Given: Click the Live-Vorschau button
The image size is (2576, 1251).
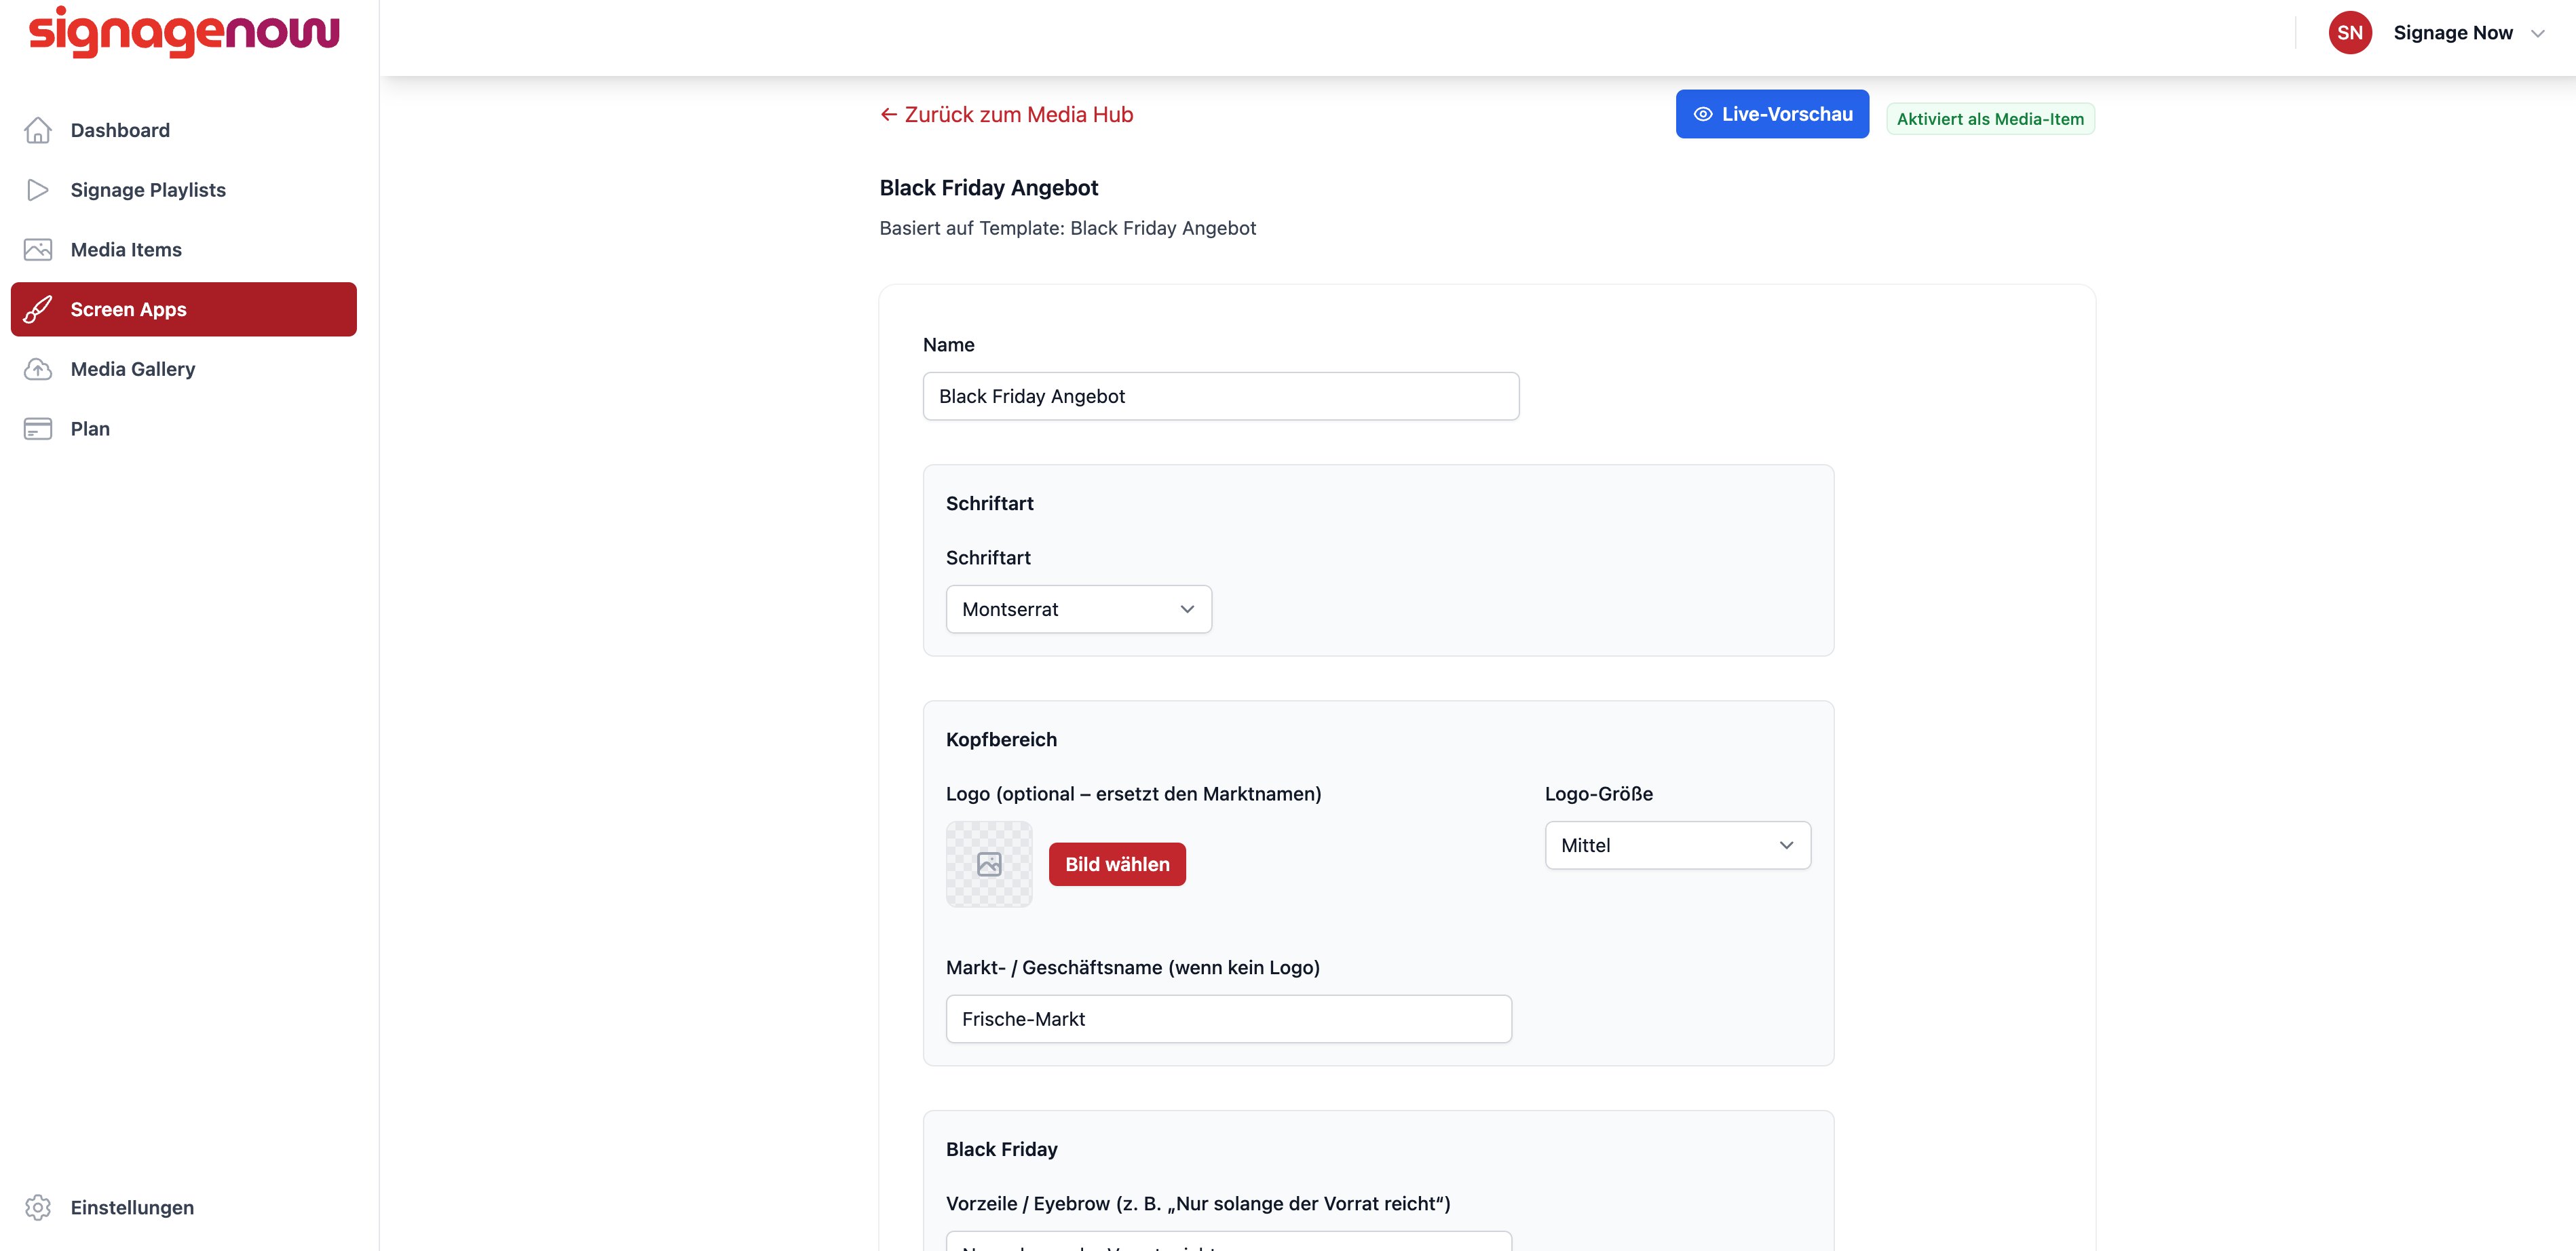Looking at the screenshot, I should point(1772,114).
